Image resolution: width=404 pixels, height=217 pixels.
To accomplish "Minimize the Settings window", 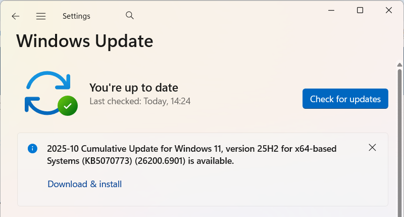I will coord(331,10).
